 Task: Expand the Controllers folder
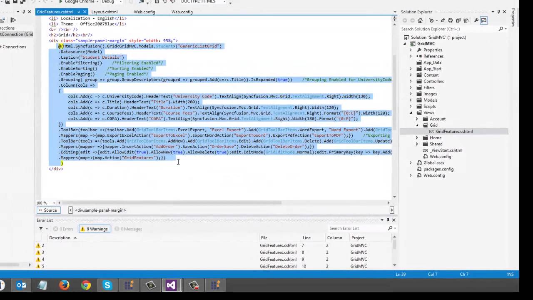(411, 81)
